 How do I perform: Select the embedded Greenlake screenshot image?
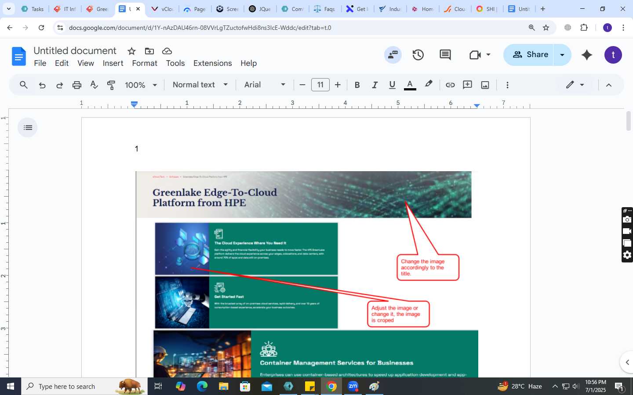pos(307,274)
